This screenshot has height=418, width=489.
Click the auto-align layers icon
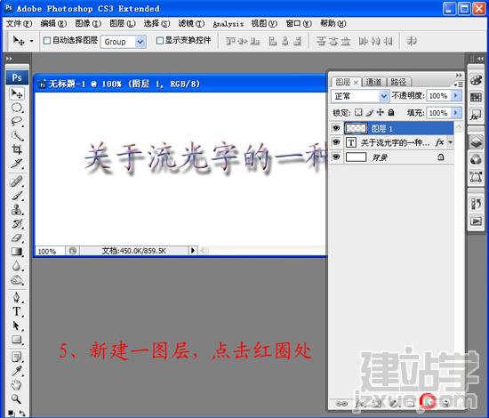pos(412,41)
